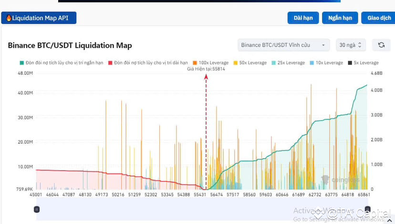Toggle long position cumulative leverage legend
Viewport: 395px width, 224px height.
pyautogui.click(x=148, y=62)
